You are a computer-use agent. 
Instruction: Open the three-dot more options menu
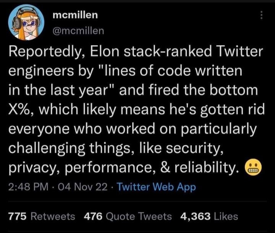(x=262, y=15)
